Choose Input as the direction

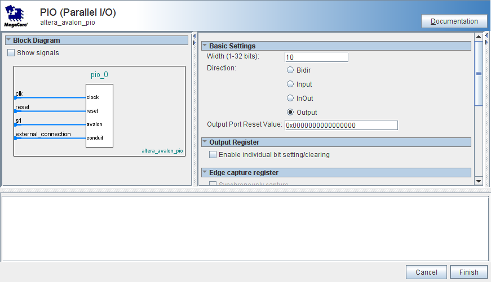tap(290, 84)
